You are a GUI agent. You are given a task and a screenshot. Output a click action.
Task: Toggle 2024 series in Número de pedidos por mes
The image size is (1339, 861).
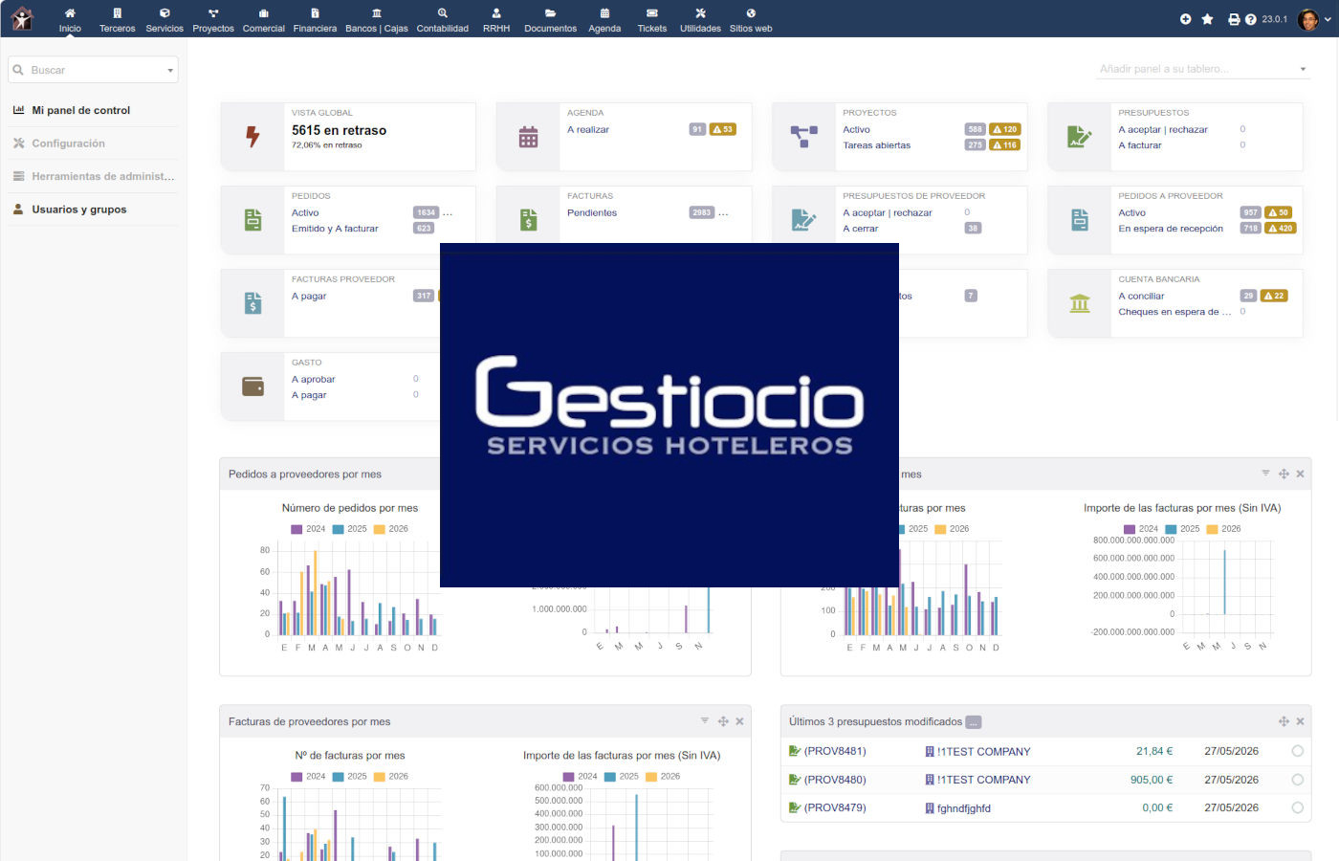point(308,529)
